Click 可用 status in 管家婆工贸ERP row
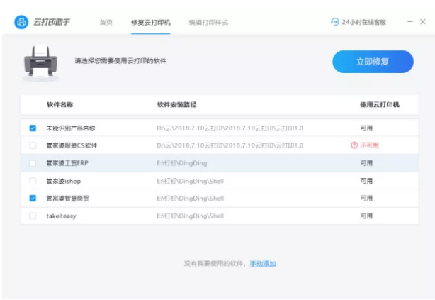This screenshot has height=300, width=435. coord(366,163)
